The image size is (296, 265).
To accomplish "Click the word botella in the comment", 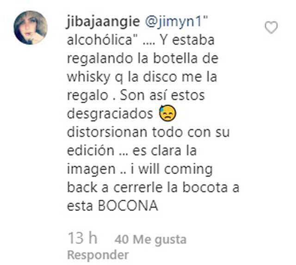I will pos(175,58).
